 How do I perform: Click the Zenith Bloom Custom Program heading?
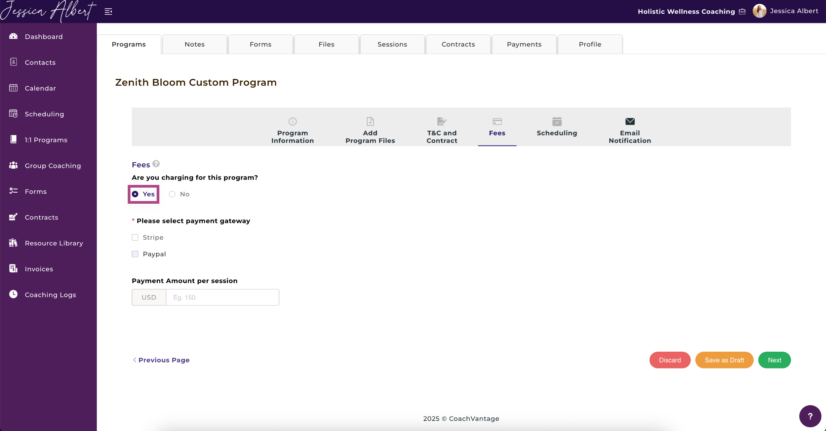pyautogui.click(x=196, y=82)
